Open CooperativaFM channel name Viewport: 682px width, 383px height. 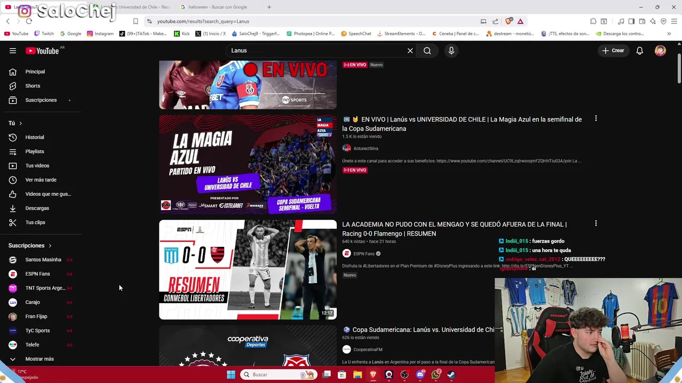click(x=368, y=349)
